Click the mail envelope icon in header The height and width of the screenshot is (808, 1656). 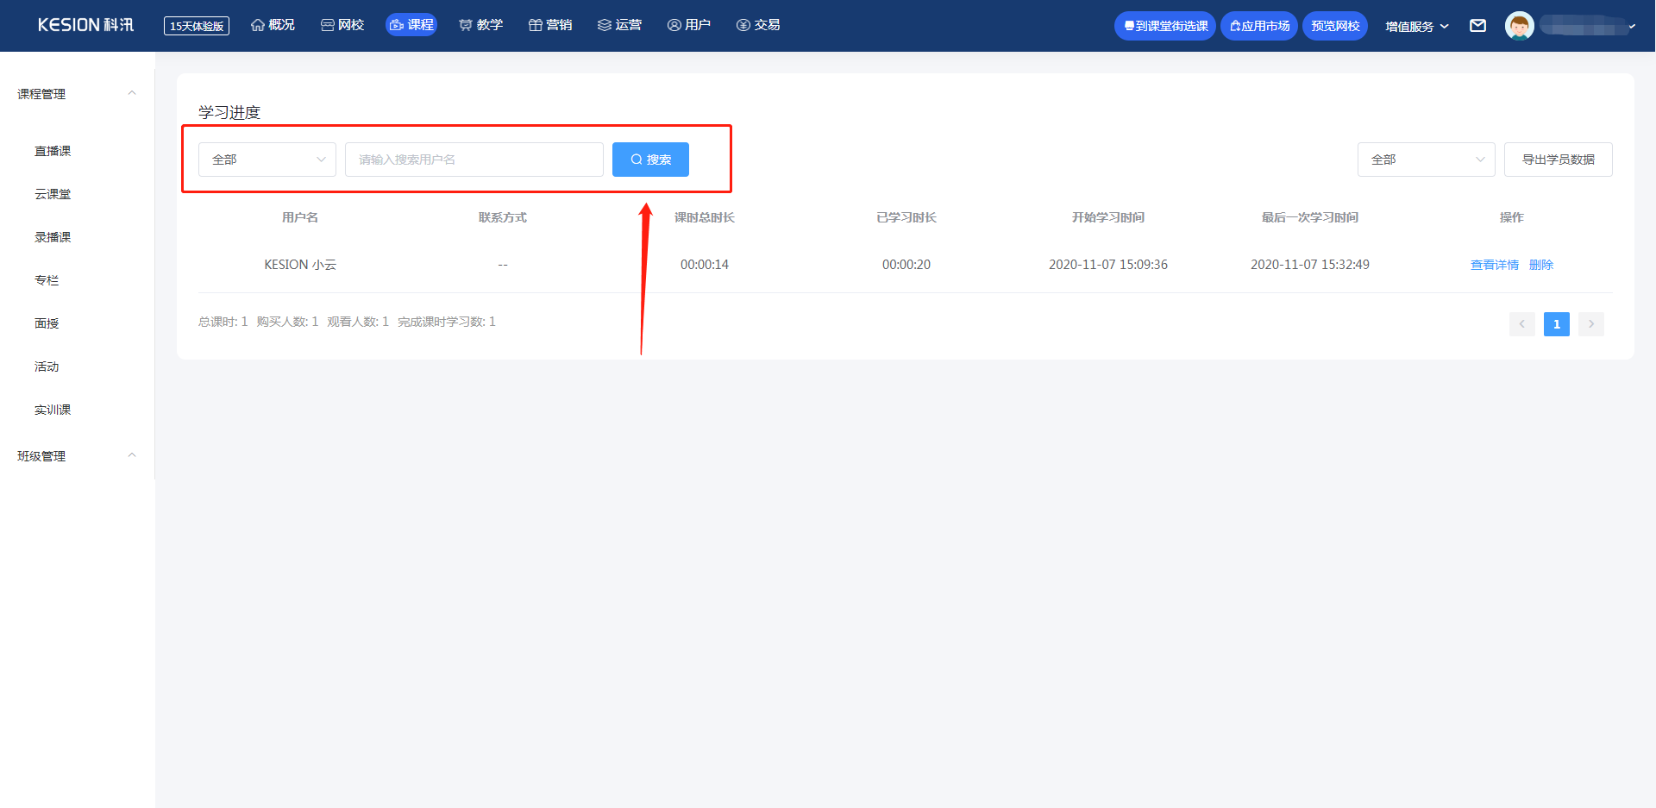(1477, 26)
